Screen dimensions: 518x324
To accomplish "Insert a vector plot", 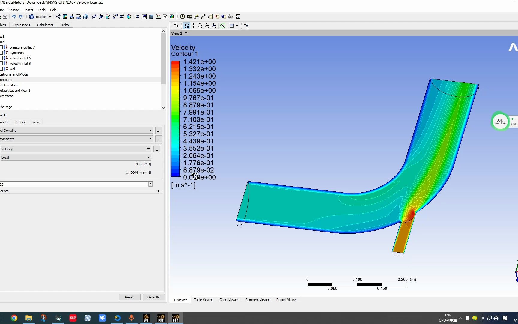I will point(58,17).
